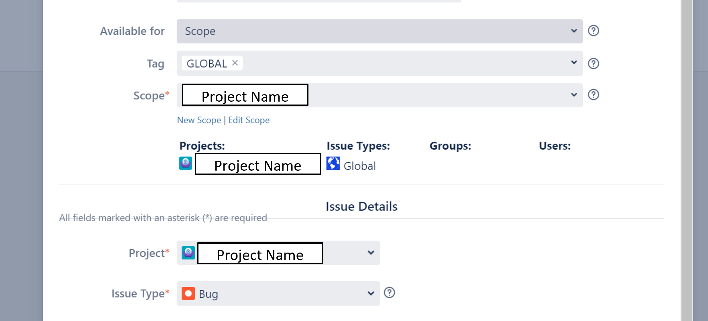Click the Groups: column heading
This screenshot has width=708, height=321.
coord(450,146)
